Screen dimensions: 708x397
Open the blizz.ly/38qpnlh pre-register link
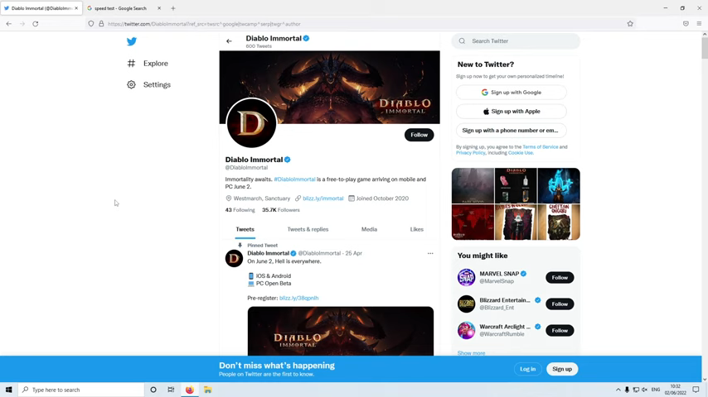299,298
